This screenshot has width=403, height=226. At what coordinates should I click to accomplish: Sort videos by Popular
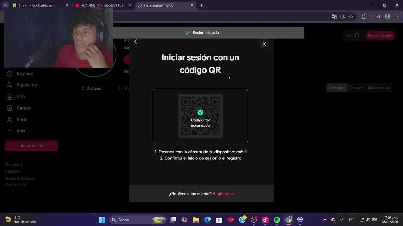point(356,88)
